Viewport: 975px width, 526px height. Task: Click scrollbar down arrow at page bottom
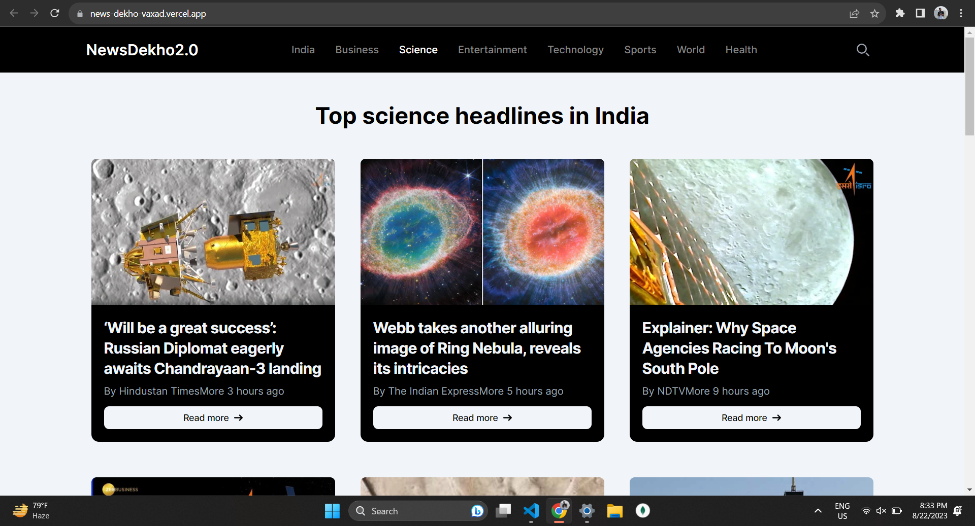pyautogui.click(x=969, y=489)
